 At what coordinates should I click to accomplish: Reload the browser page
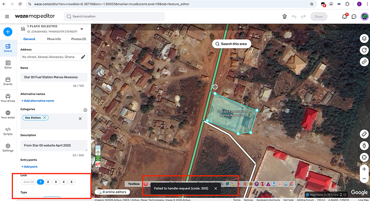20,4
